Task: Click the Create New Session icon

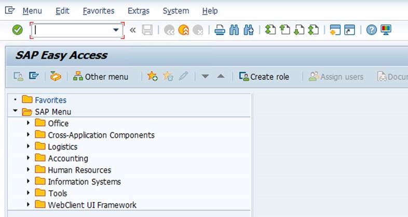Action: coord(335,30)
